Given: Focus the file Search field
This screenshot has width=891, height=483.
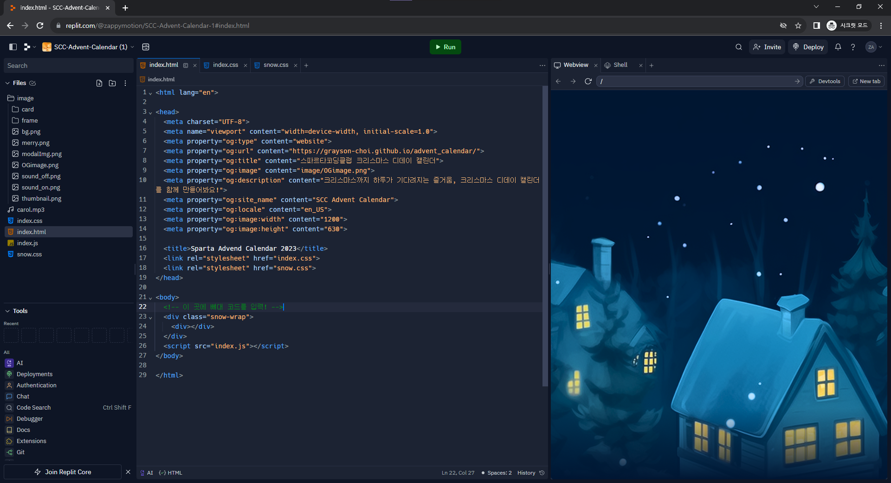Looking at the screenshot, I should click(69, 65).
